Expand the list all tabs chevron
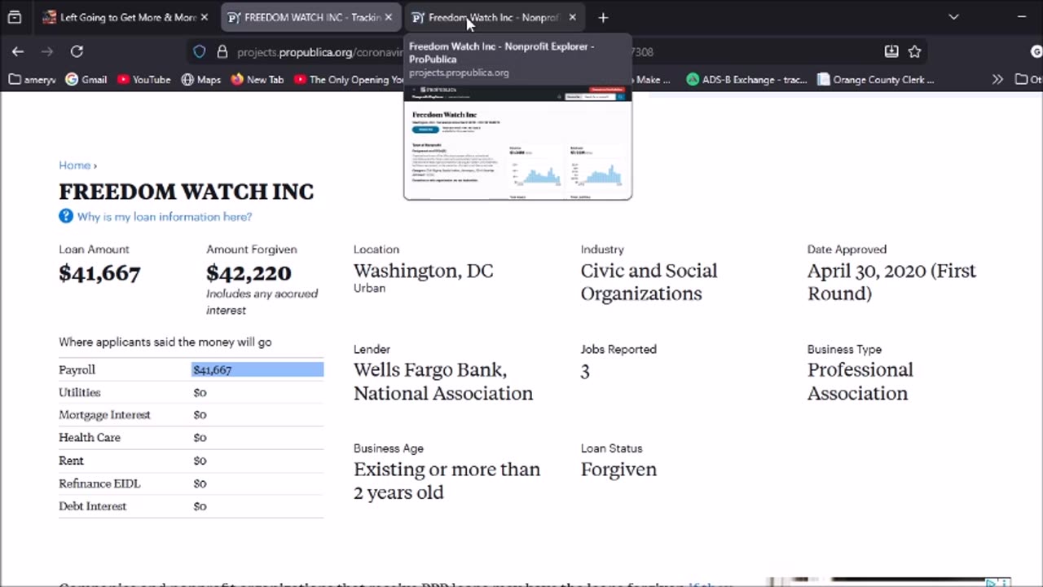The width and height of the screenshot is (1043, 587). [x=953, y=17]
